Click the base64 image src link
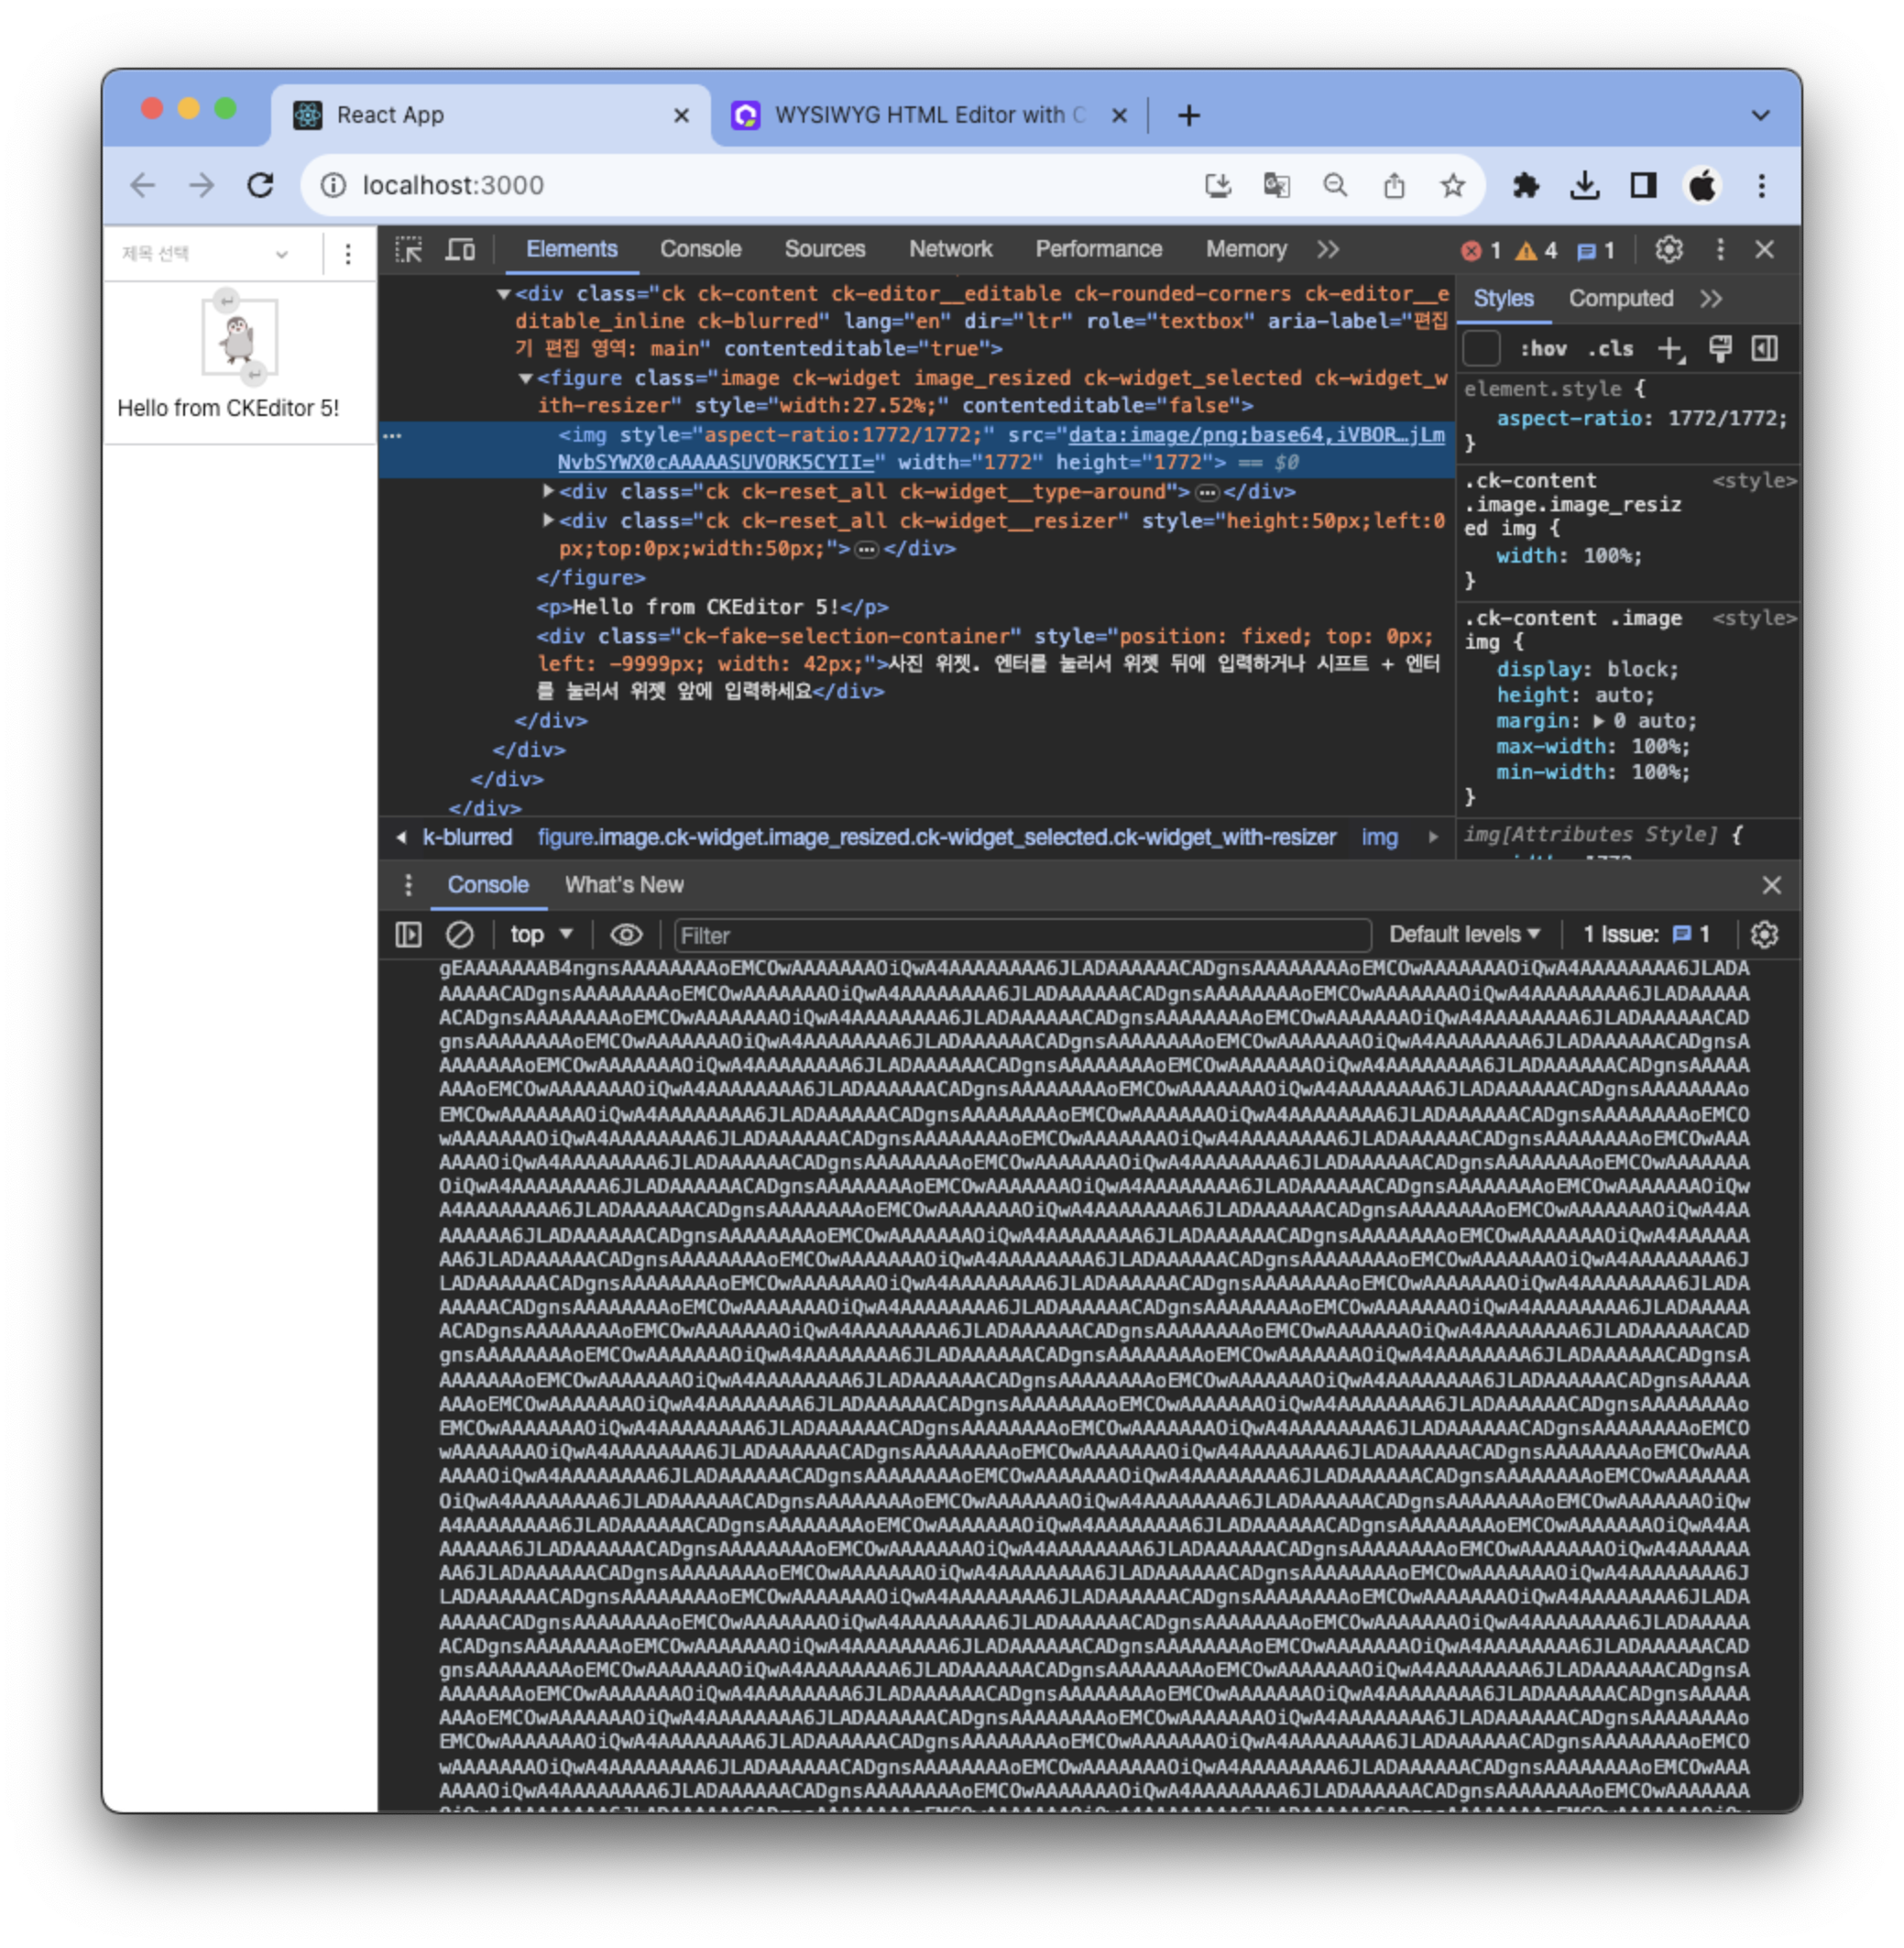The width and height of the screenshot is (1904, 1948). [x=1255, y=435]
